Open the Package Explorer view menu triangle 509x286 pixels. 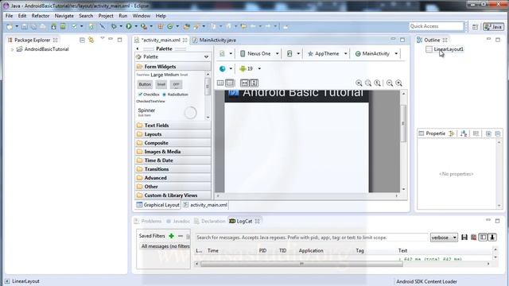103,39
